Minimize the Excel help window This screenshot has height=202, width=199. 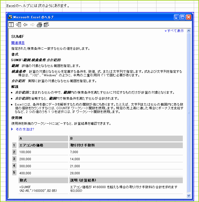[x=177, y=17]
